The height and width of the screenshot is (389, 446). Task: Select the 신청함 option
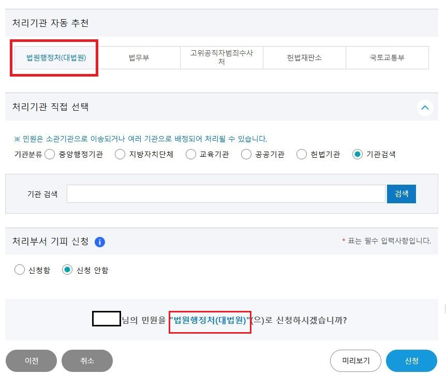[20, 270]
